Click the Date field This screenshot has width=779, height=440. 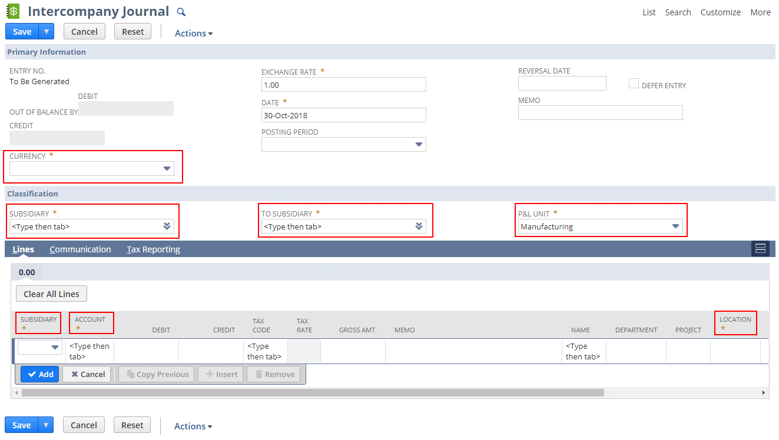click(x=344, y=115)
